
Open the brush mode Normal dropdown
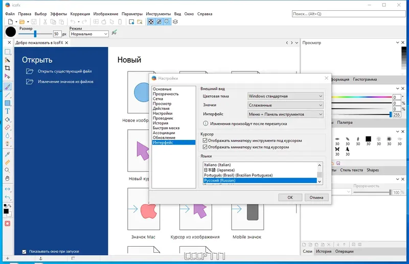coord(89,34)
